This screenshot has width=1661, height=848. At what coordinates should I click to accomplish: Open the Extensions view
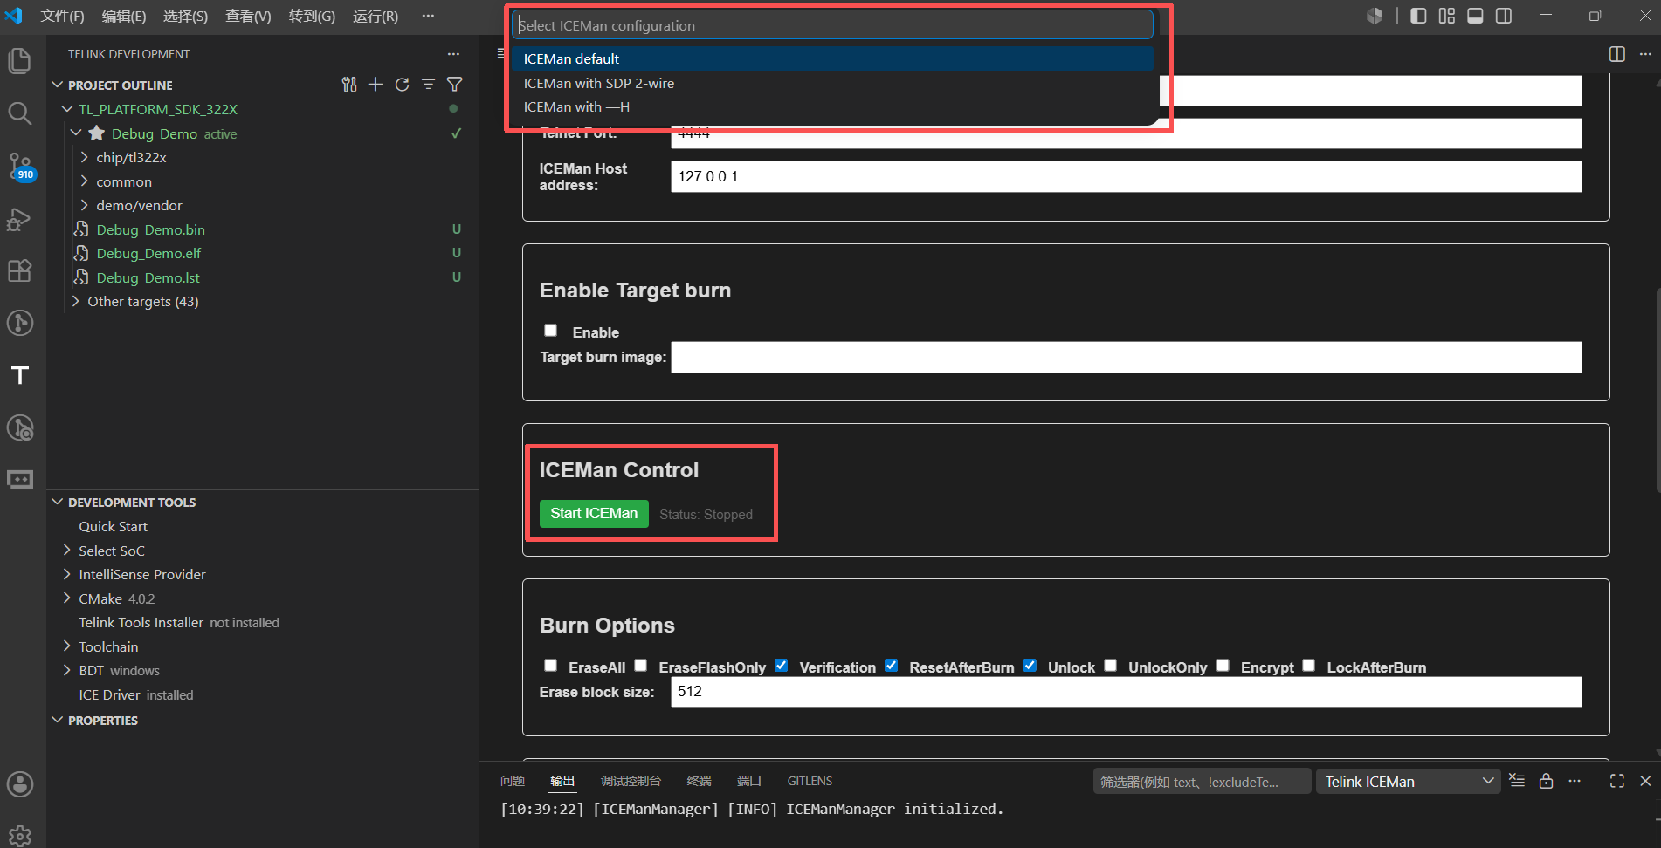pos(19,271)
